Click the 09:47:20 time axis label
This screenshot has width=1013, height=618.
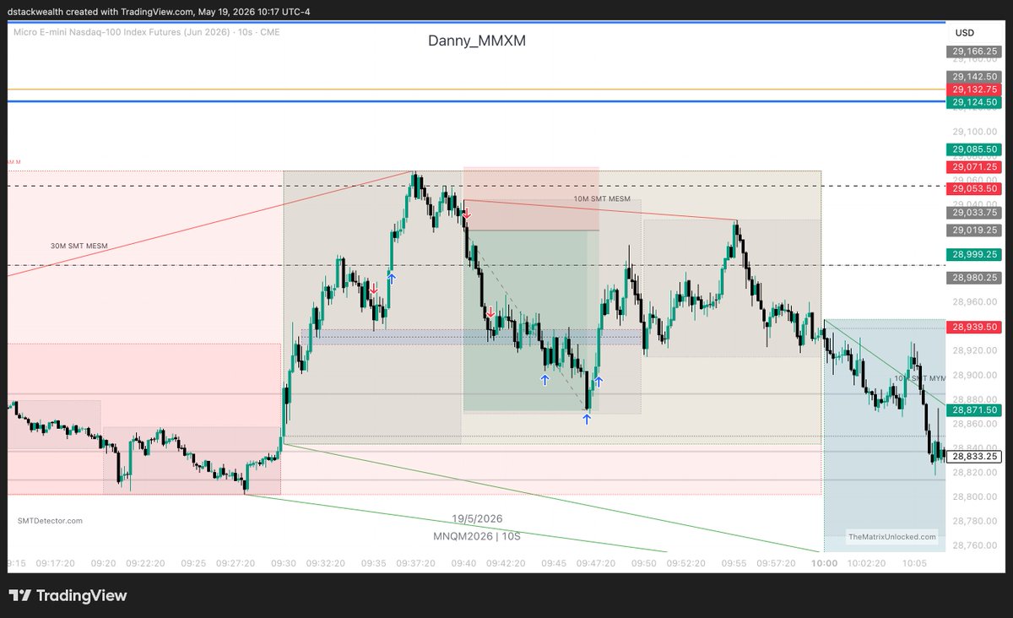pos(597,561)
